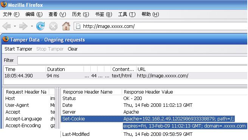The height and width of the screenshot is (140, 248).
Task: Click the text/html content type cell
Action: click(x=121, y=76)
